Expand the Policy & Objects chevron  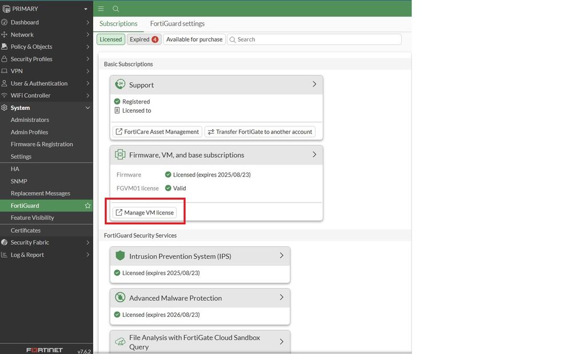[88, 47]
